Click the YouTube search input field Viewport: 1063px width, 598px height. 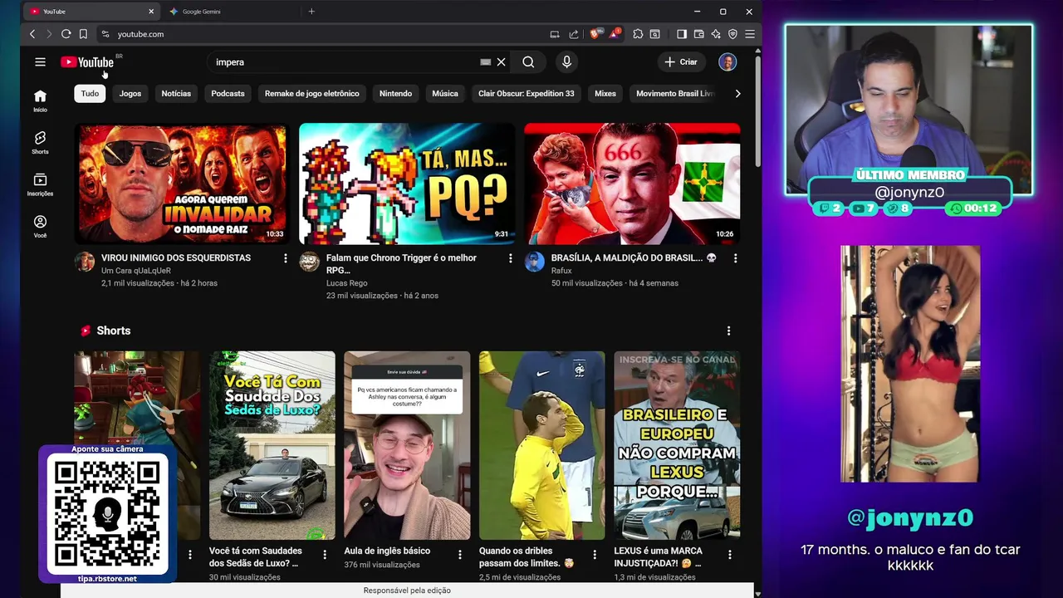pos(345,62)
